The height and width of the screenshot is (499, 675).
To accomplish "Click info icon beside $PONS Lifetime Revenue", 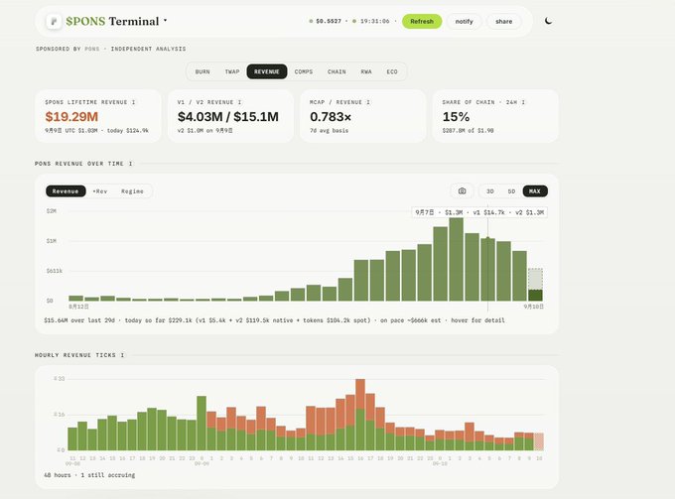I will pyautogui.click(x=133, y=102).
